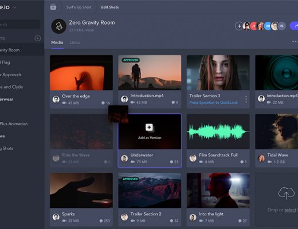Click 'Film Soundtrack Full' title text
The image size is (298, 229).
(218, 155)
